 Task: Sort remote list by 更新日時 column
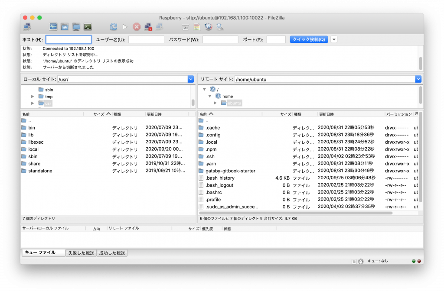[351, 114]
